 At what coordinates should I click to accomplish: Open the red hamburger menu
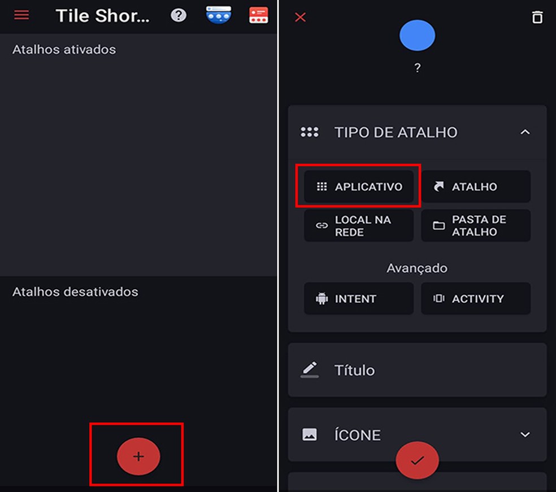point(21,15)
